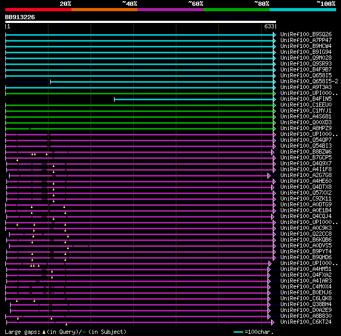Select the BB913226 query name
The width and height of the screenshot is (341, 336).
tap(20, 17)
